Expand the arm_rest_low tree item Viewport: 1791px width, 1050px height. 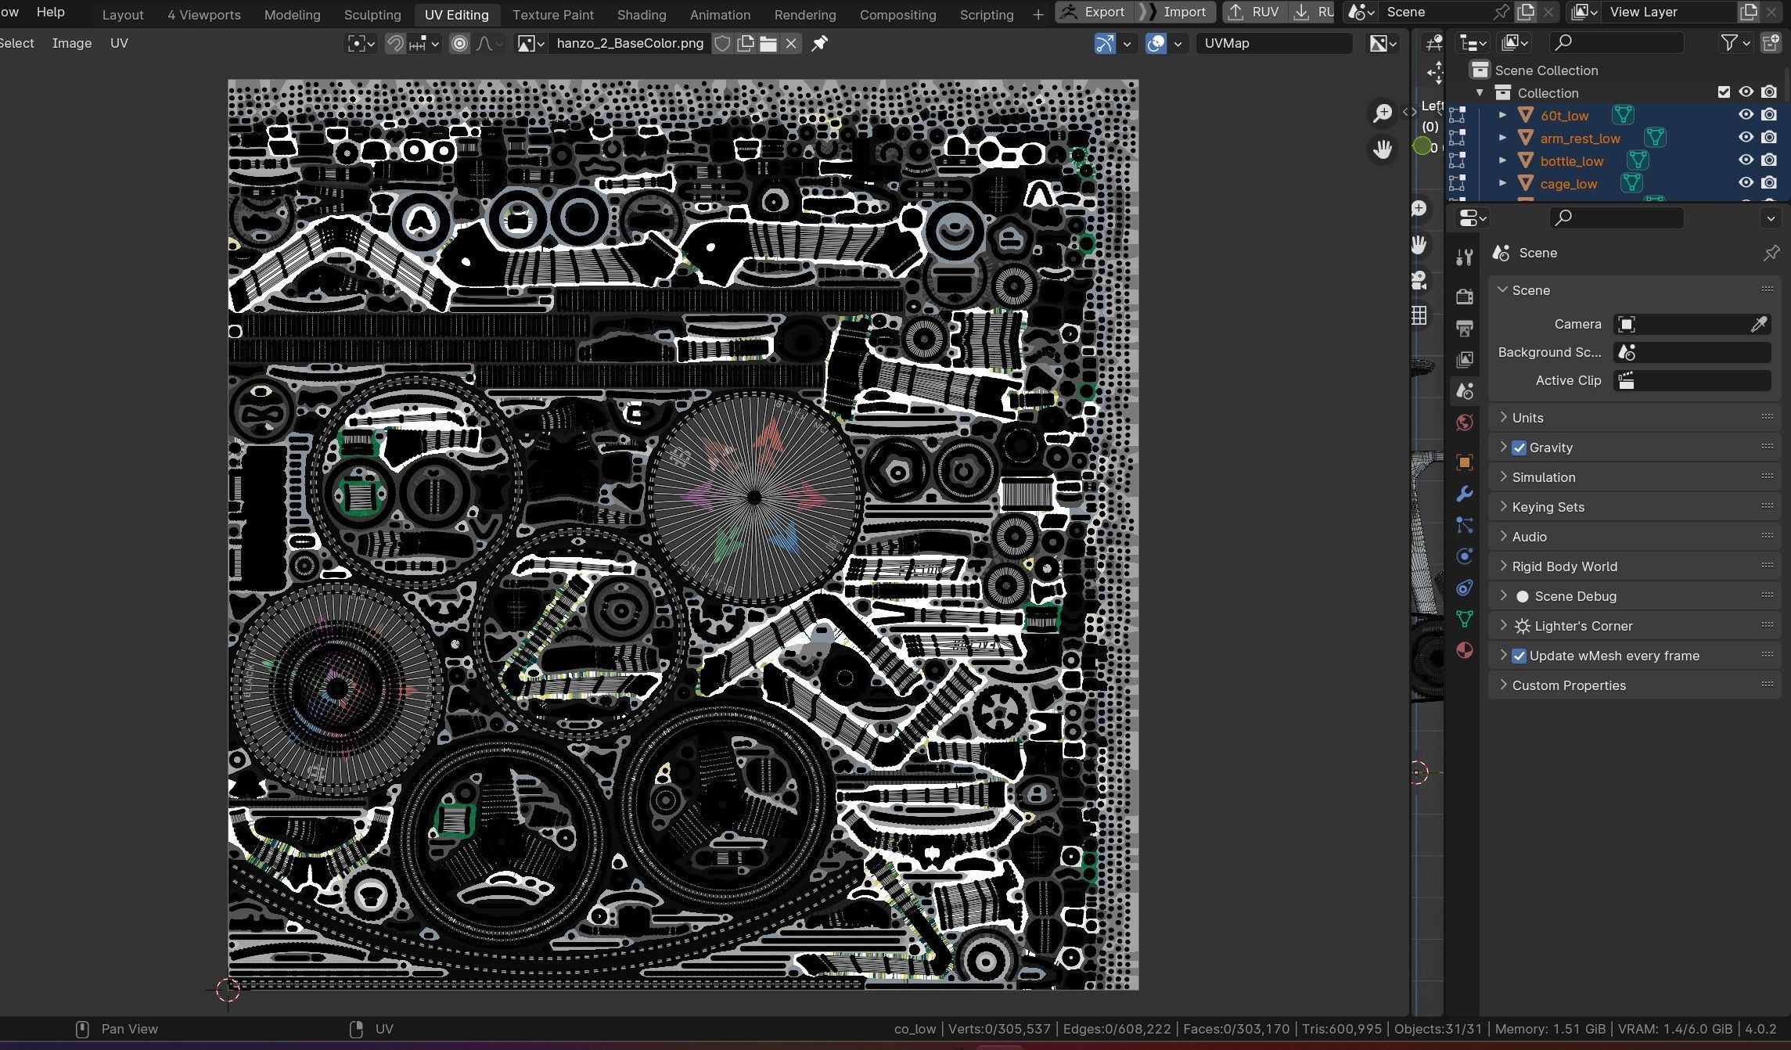coord(1502,138)
